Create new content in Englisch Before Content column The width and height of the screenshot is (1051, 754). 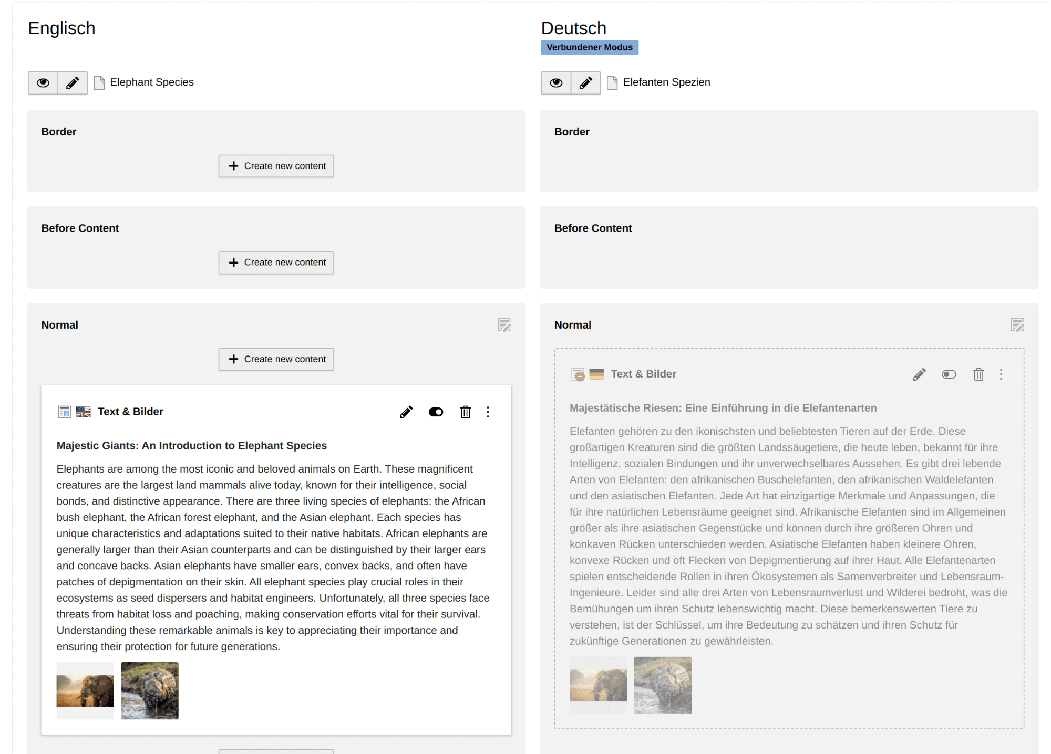(276, 263)
